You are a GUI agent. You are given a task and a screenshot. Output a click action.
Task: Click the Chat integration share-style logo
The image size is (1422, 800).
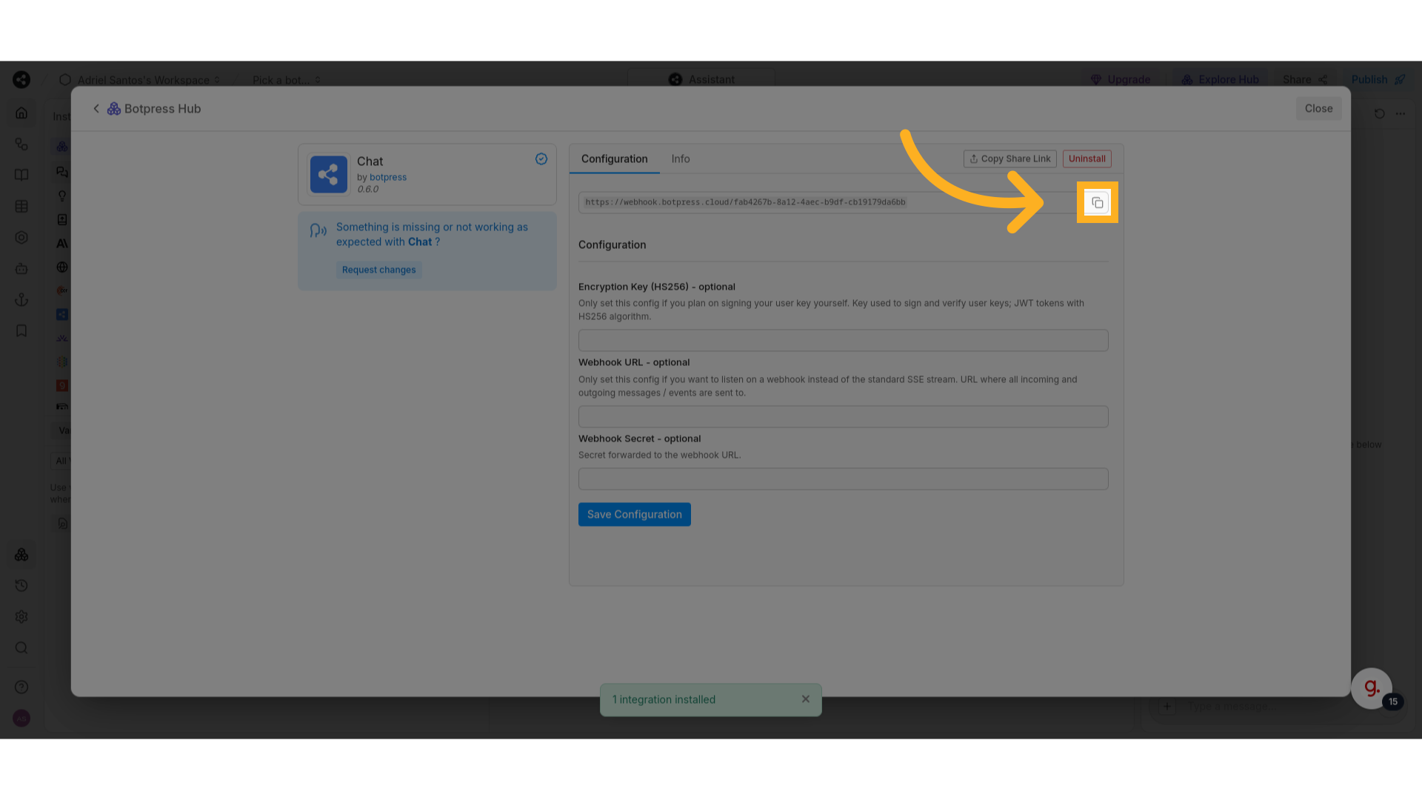coord(329,175)
